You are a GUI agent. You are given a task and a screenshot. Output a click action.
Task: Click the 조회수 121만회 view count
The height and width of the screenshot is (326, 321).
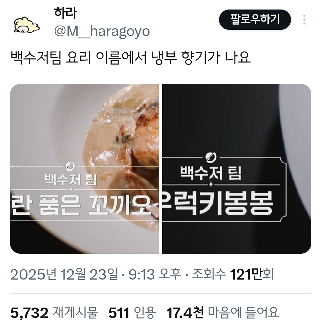(232, 274)
